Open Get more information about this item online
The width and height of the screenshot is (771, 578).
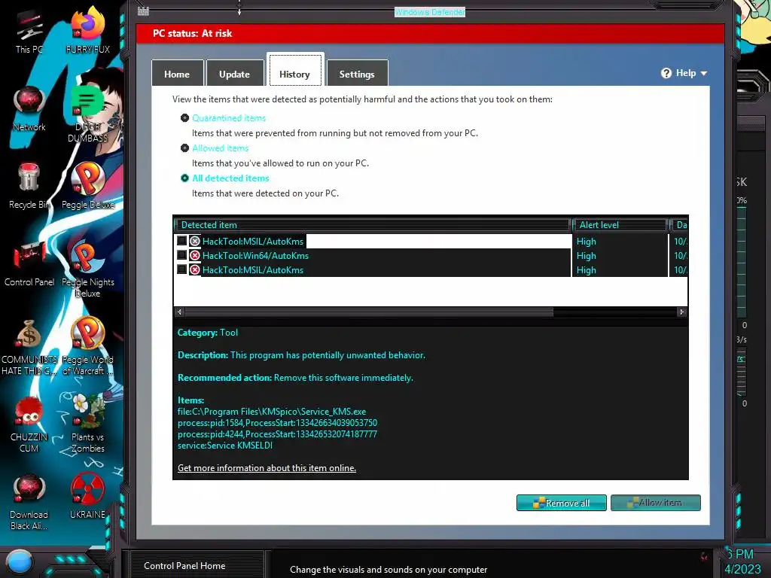point(267,468)
